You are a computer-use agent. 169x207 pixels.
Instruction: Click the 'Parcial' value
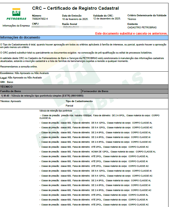point(69,106)
